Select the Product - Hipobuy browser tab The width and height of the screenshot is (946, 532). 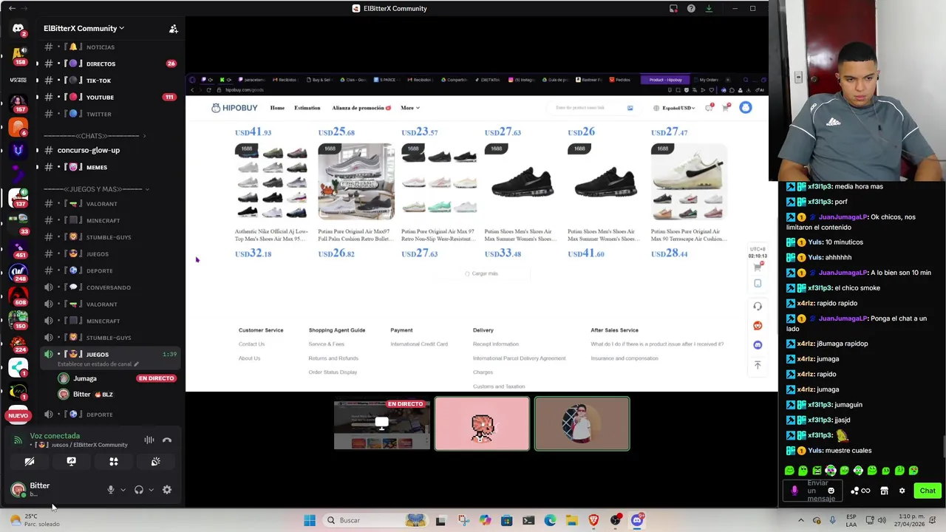(x=665, y=80)
